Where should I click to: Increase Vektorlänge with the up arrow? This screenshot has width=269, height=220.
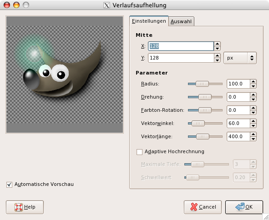point(253,135)
